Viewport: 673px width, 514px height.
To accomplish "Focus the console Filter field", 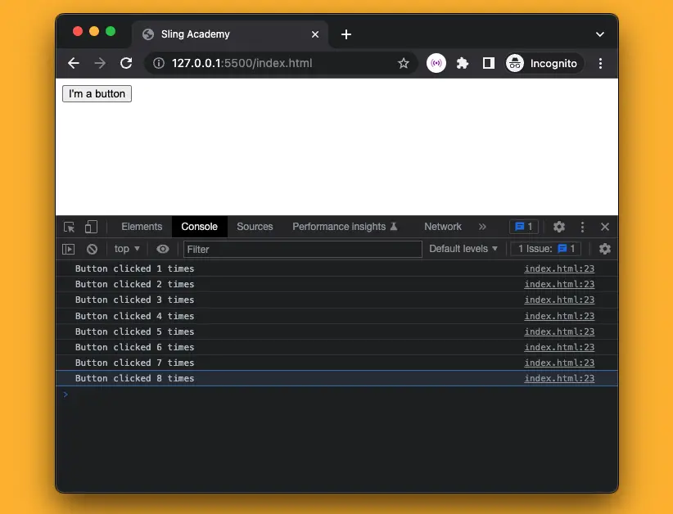I will click(x=303, y=250).
